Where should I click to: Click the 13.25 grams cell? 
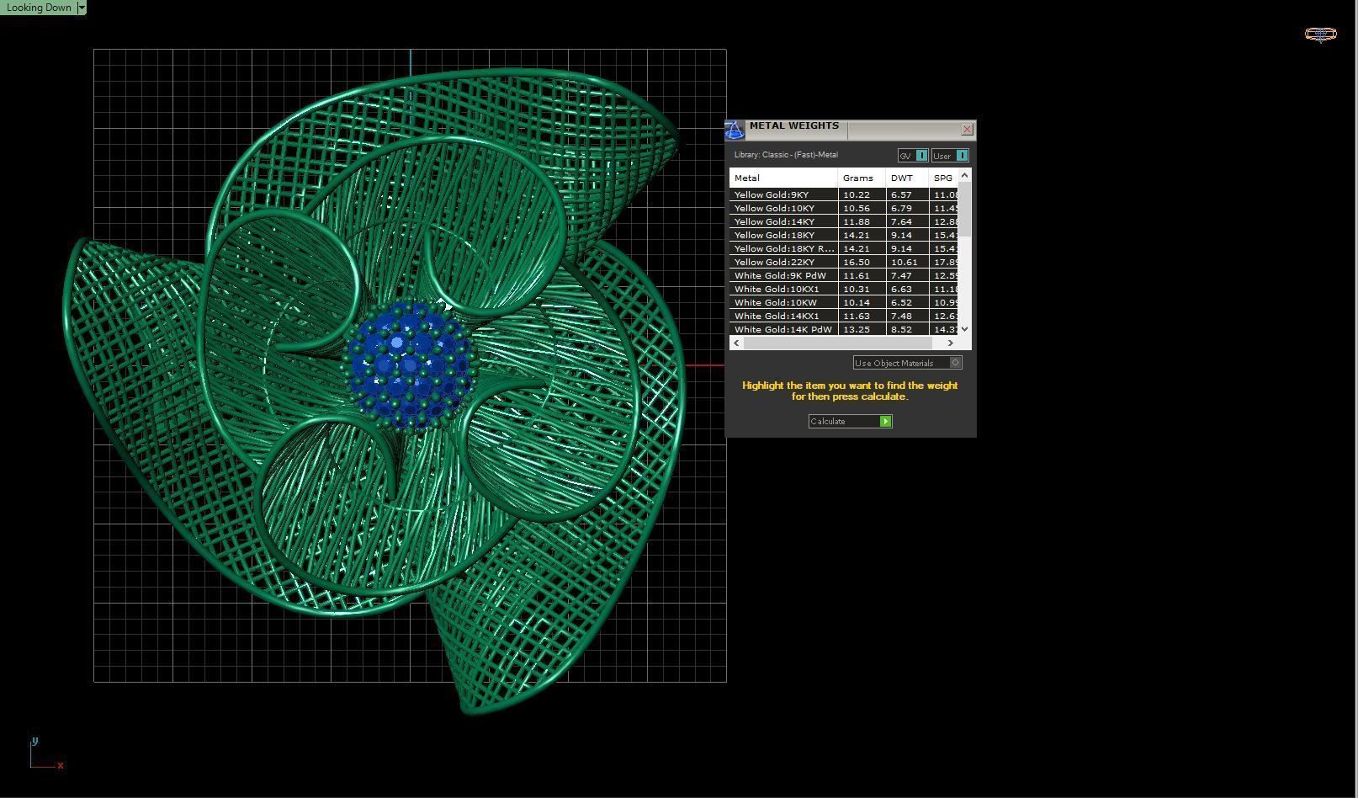(x=862, y=329)
